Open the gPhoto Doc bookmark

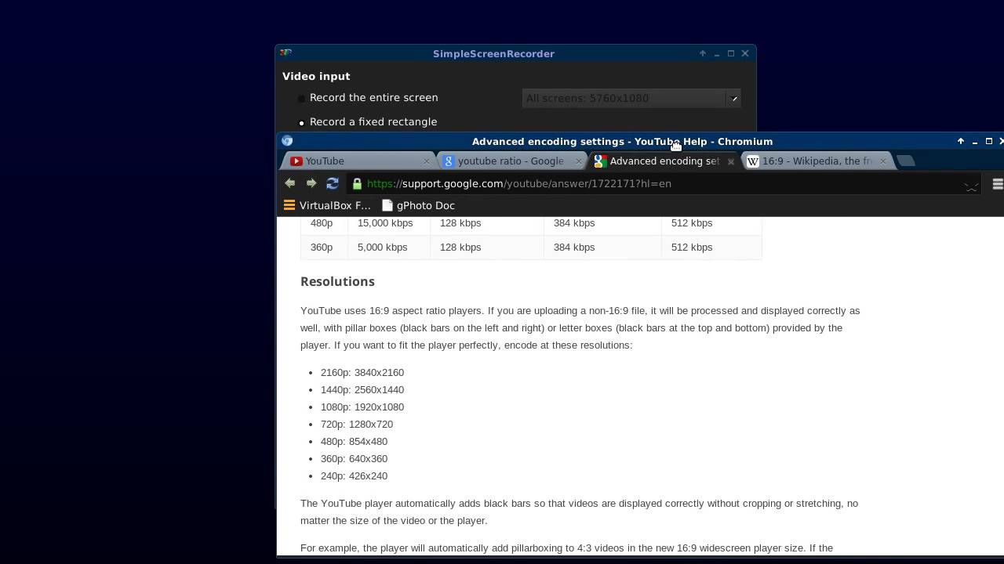419,205
